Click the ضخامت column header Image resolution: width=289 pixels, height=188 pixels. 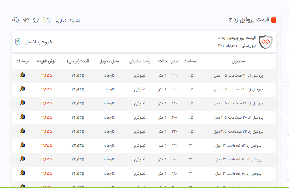(190, 61)
